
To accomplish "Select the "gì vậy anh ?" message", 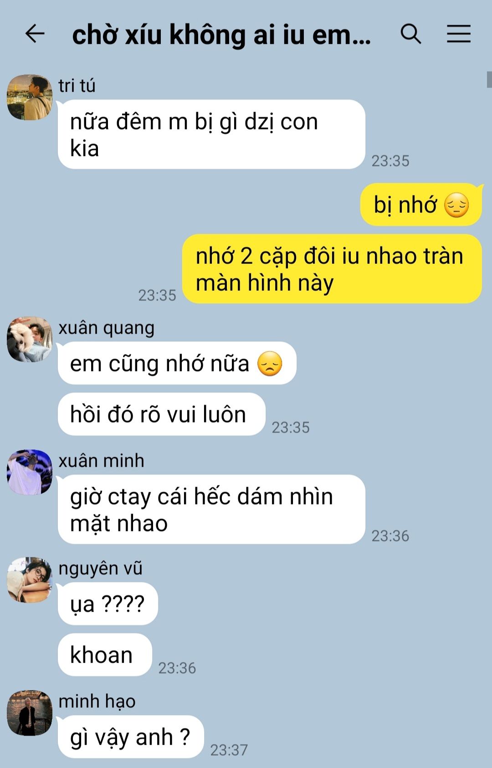I will 131,737.
